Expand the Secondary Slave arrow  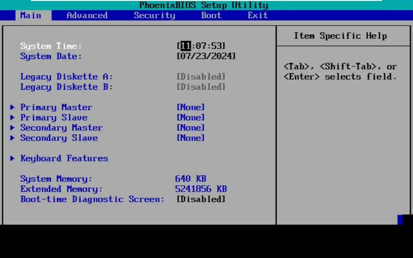click(x=13, y=138)
